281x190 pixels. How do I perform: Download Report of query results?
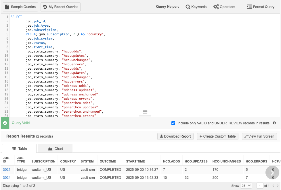[x=175, y=136]
